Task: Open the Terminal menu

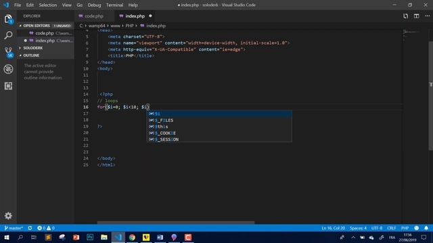Action: pos(114,5)
